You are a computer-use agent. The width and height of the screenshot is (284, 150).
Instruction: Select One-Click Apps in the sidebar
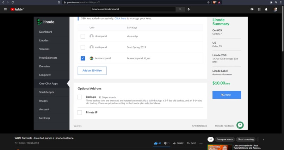(x=48, y=83)
